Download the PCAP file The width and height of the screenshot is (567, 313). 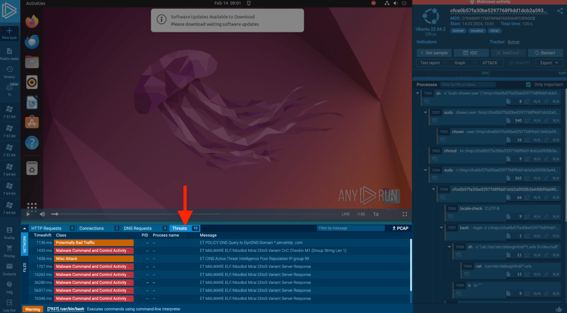[x=400, y=228]
